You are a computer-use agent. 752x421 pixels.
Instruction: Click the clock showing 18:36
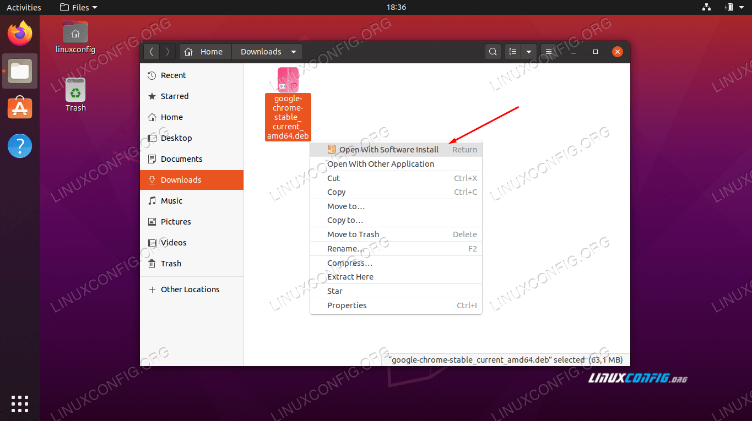point(396,7)
